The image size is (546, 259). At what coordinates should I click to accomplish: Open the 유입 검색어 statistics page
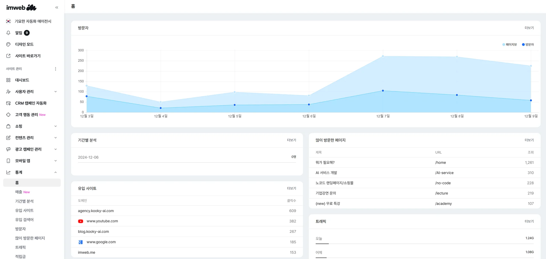coord(24,220)
